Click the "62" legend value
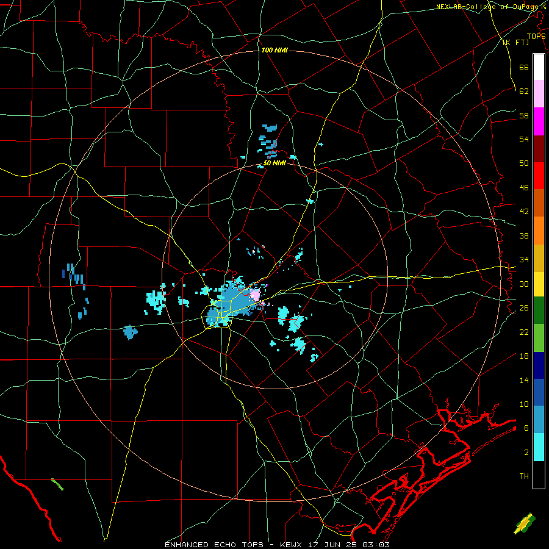 coord(524,91)
